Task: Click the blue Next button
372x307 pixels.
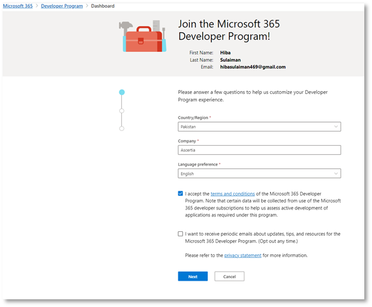Action: click(x=193, y=276)
